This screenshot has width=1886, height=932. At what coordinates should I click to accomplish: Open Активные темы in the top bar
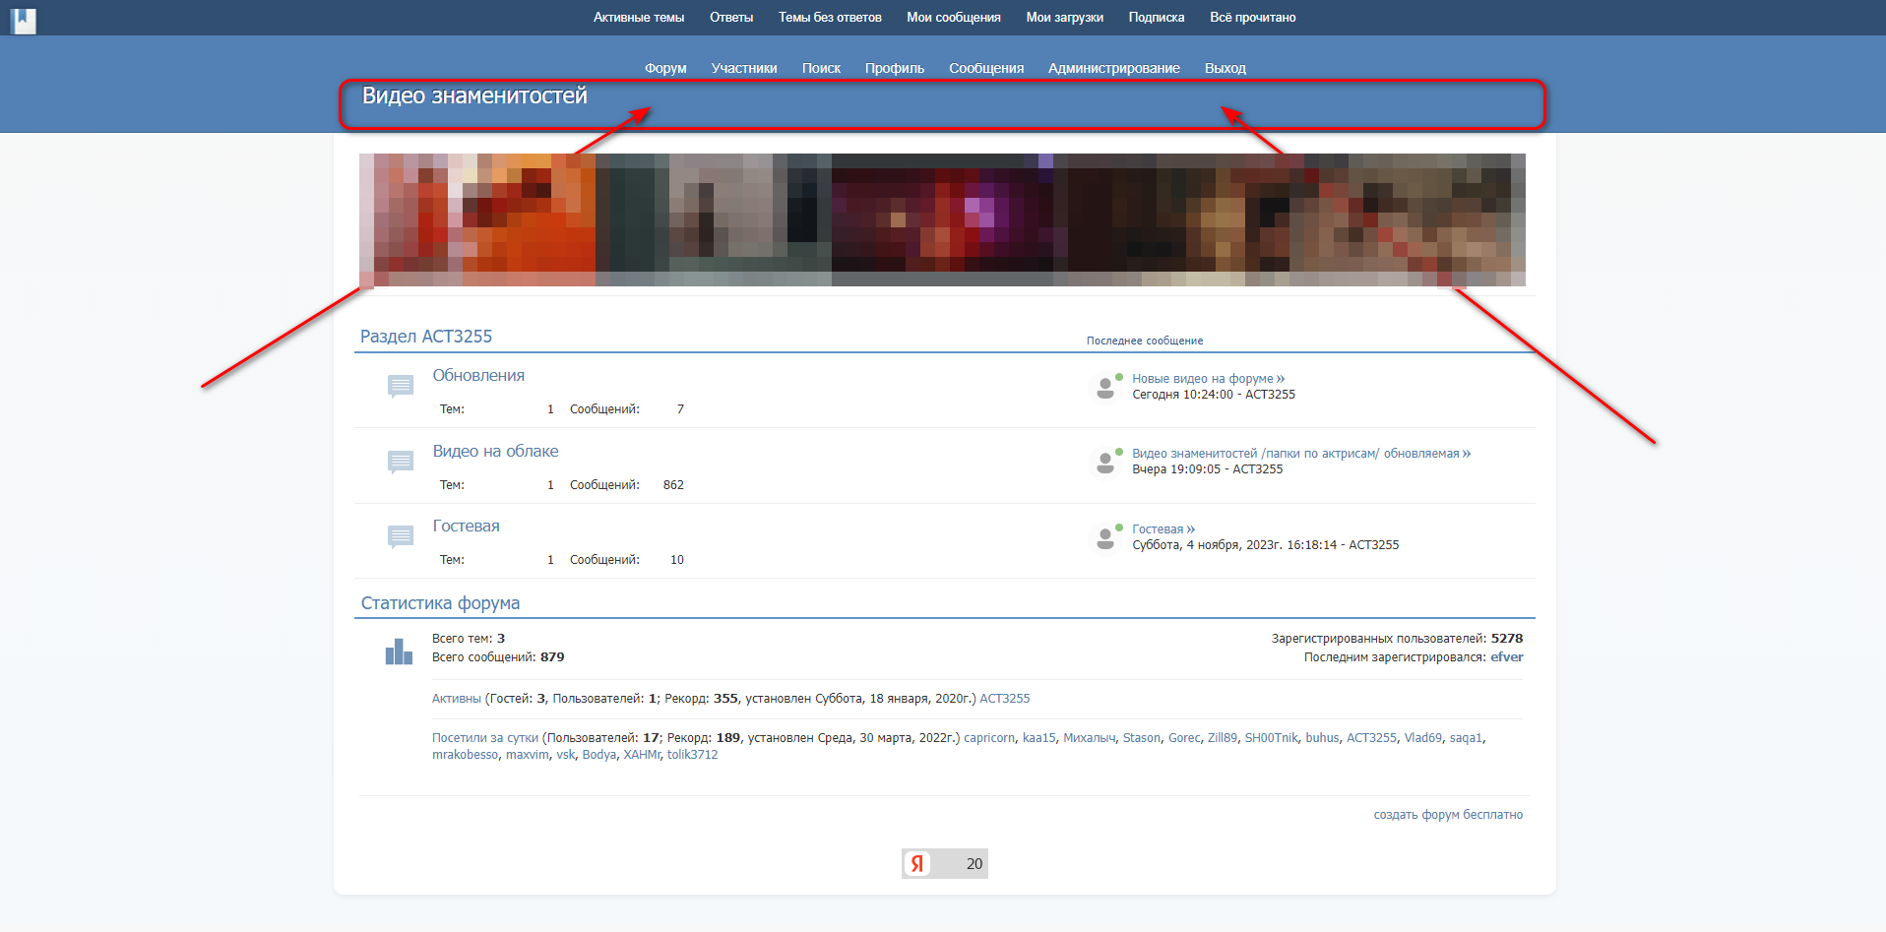point(638,18)
